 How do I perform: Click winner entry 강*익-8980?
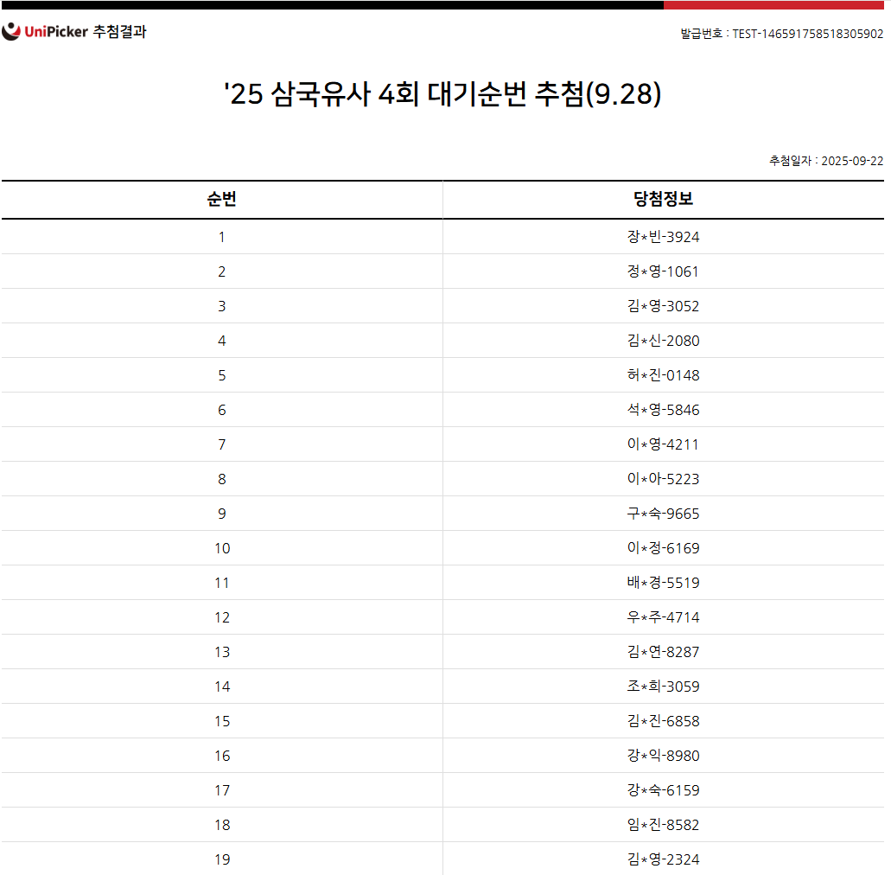pyautogui.click(x=663, y=756)
